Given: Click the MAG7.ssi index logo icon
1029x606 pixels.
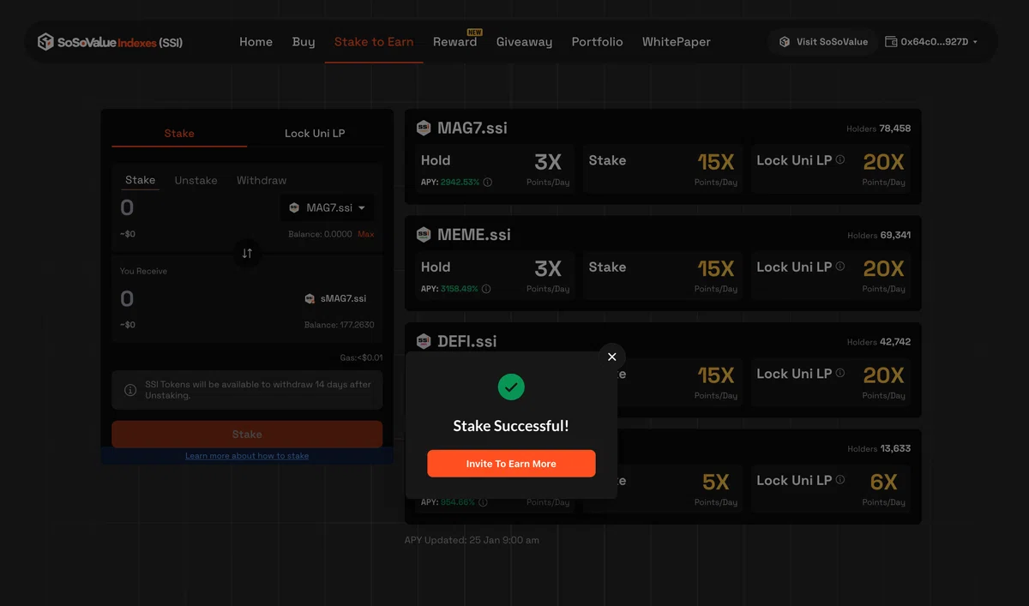Looking at the screenshot, I should (424, 128).
